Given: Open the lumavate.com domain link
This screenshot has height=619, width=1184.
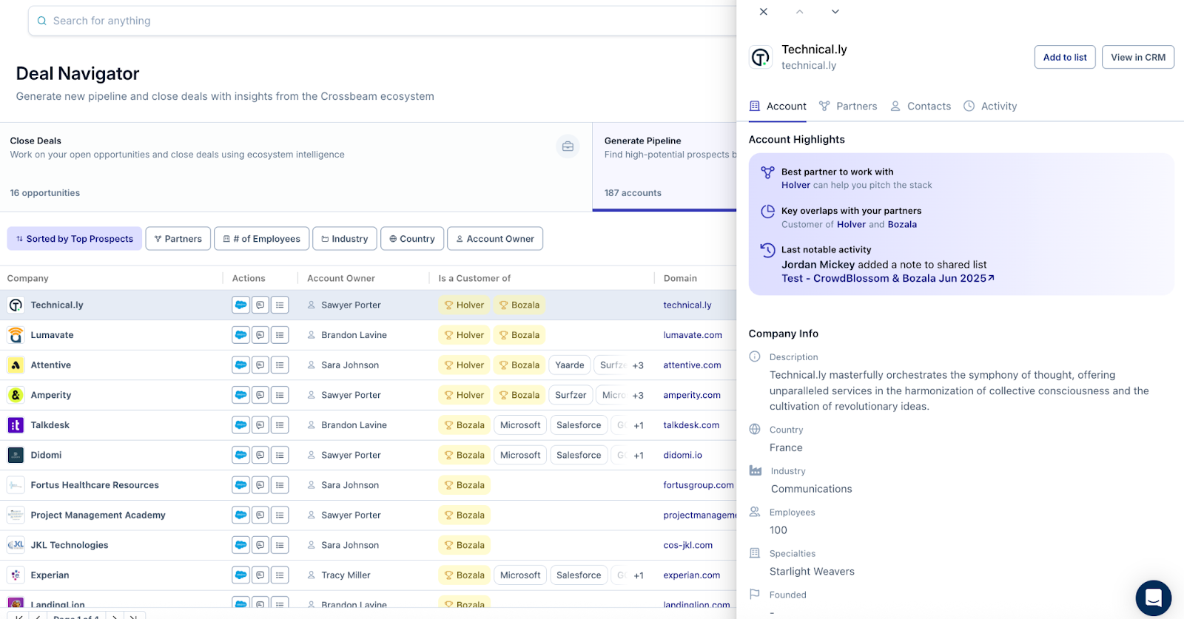Looking at the screenshot, I should (x=693, y=335).
